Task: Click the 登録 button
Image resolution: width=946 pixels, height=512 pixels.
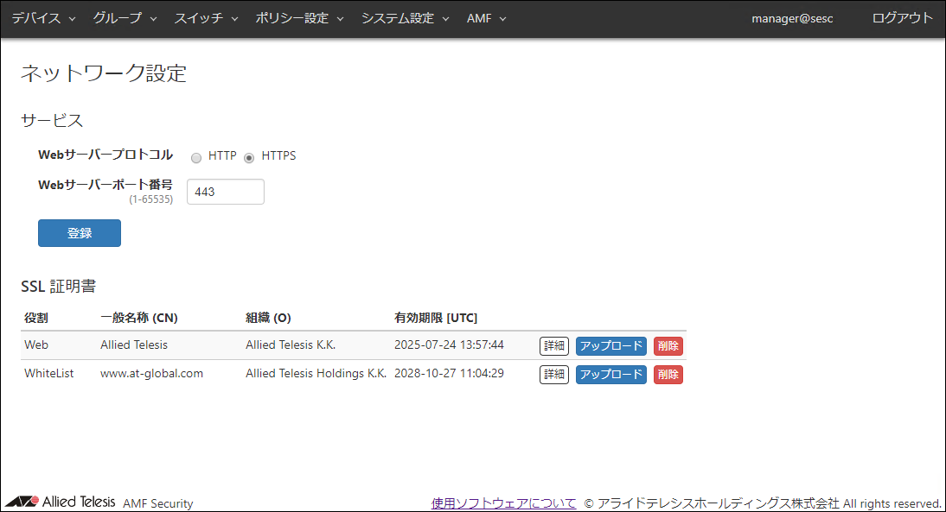Action: click(x=80, y=233)
